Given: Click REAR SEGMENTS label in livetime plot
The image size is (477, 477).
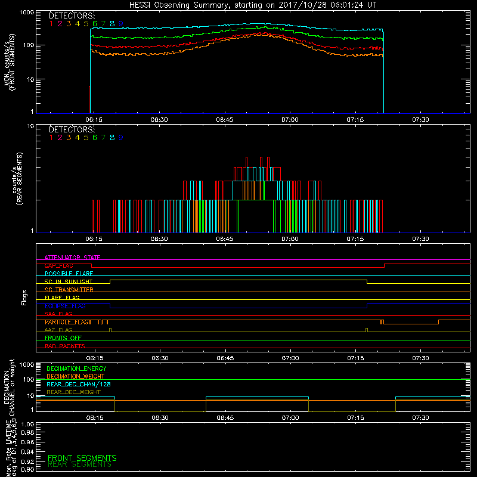Looking at the screenshot, I should pos(80,464).
